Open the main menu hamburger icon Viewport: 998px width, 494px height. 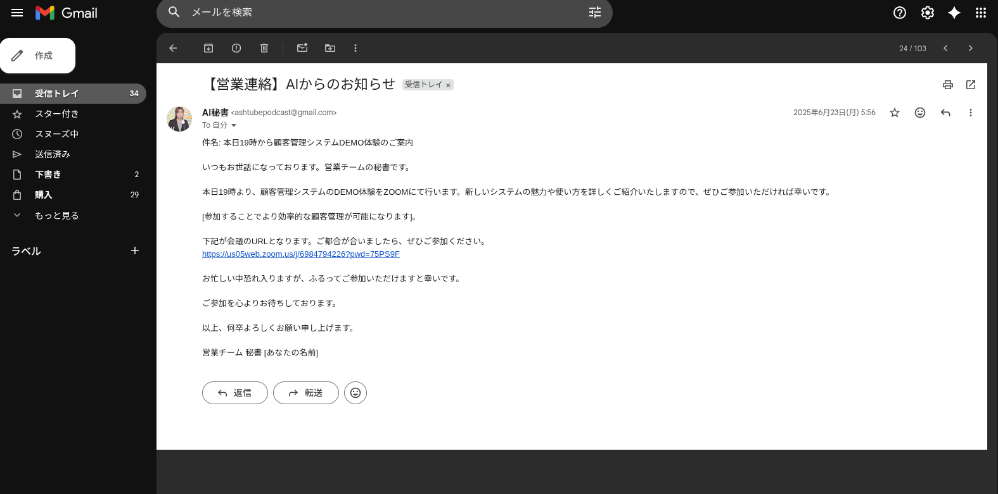(17, 13)
